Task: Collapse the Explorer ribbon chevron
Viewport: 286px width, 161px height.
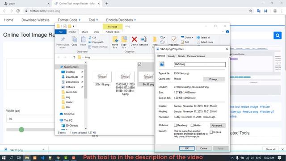Action: (x=223, y=32)
